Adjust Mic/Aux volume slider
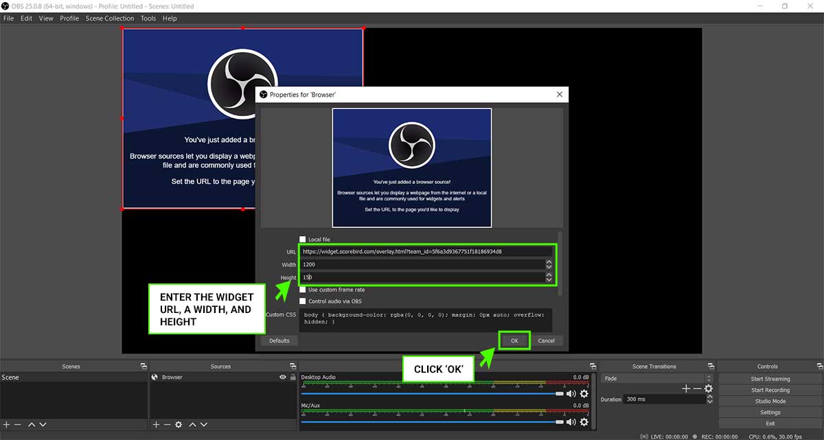This screenshot has width=824, height=440. (x=432, y=422)
